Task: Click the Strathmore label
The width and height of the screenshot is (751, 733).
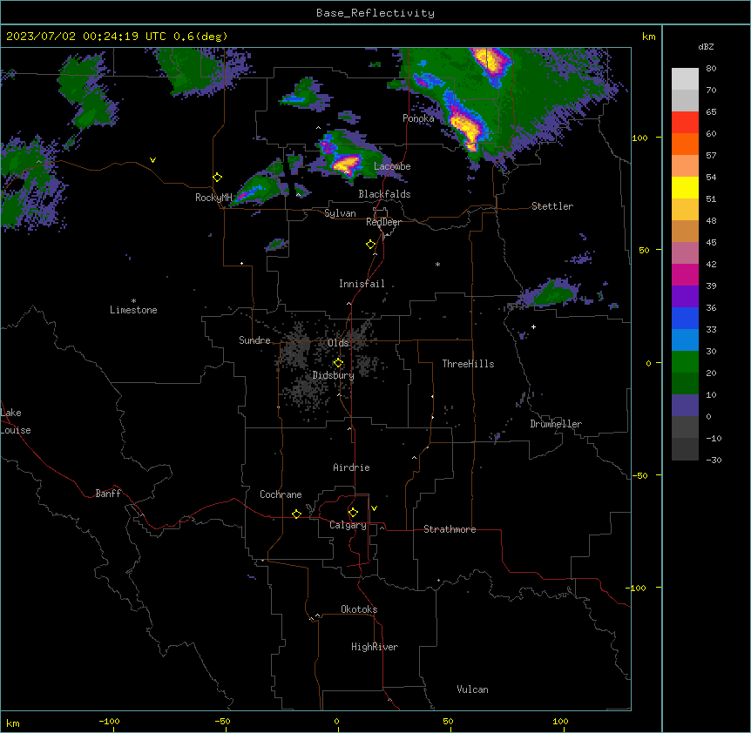Action: [x=450, y=529]
